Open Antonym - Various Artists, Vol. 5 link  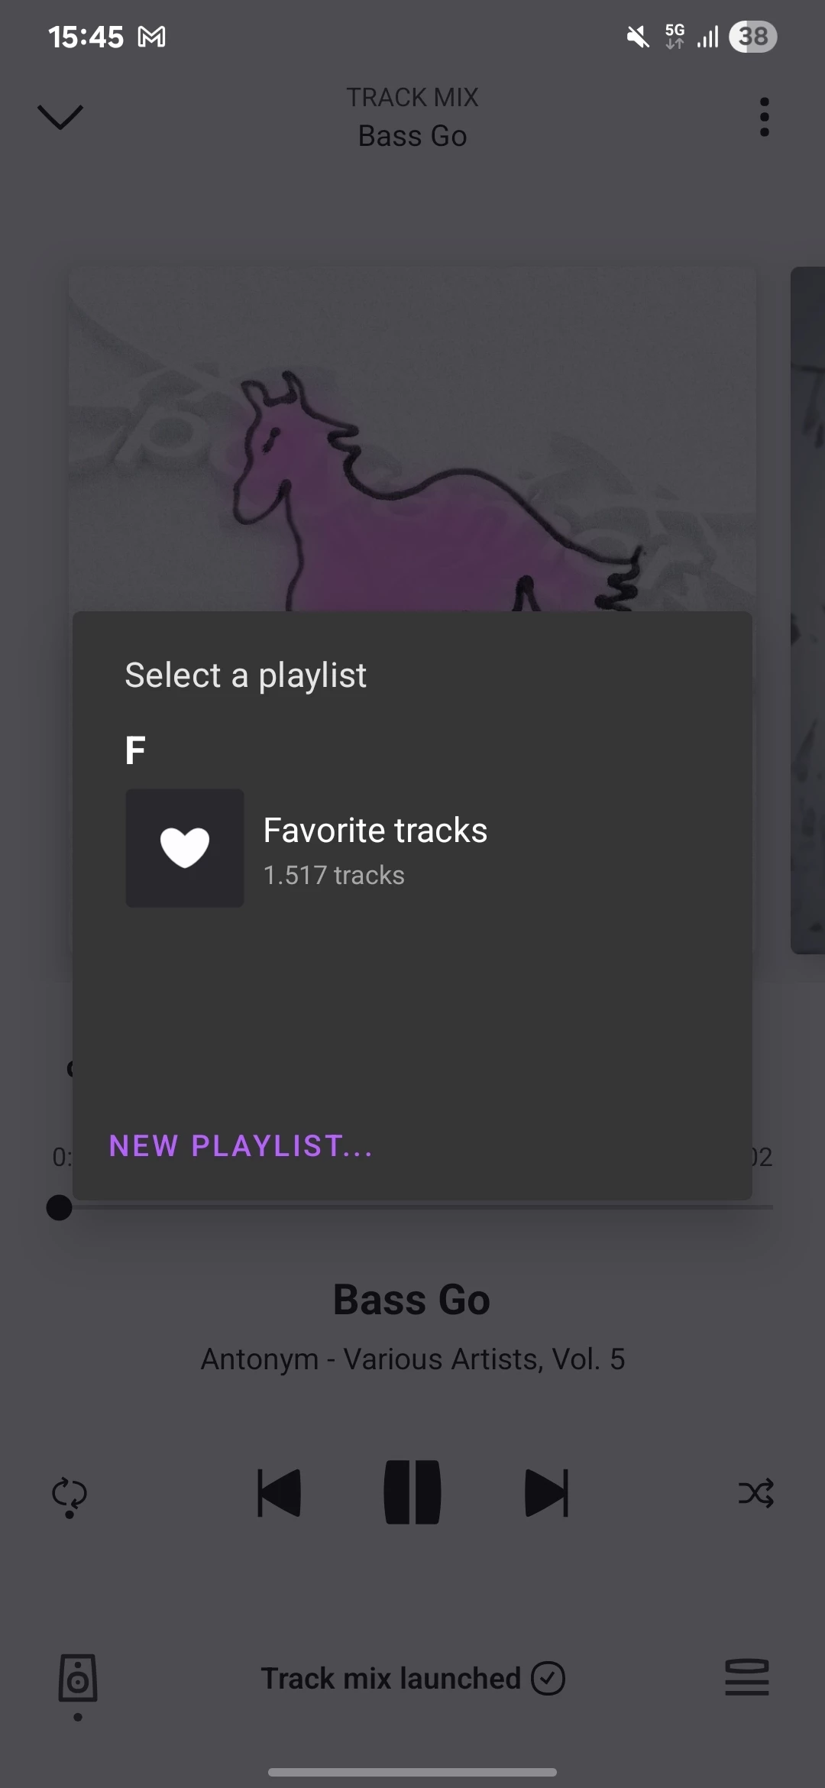[412, 1359]
